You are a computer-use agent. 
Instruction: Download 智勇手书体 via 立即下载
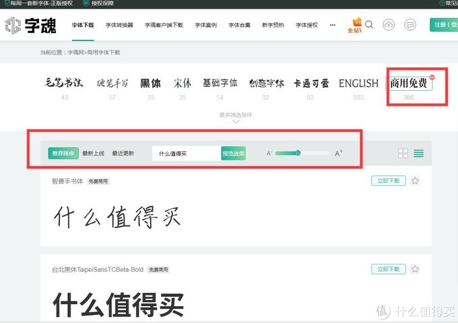click(x=389, y=181)
